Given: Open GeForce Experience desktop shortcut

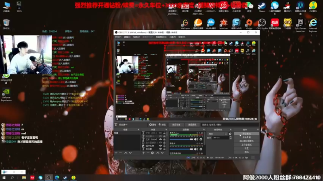Looking at the screenshot, I should (x=6, y=95).
